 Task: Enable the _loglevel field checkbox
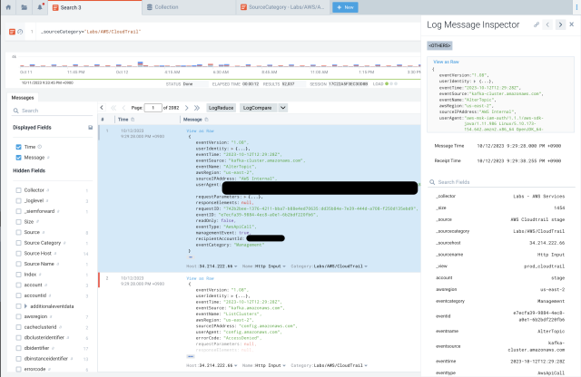(x=18, y=200)
